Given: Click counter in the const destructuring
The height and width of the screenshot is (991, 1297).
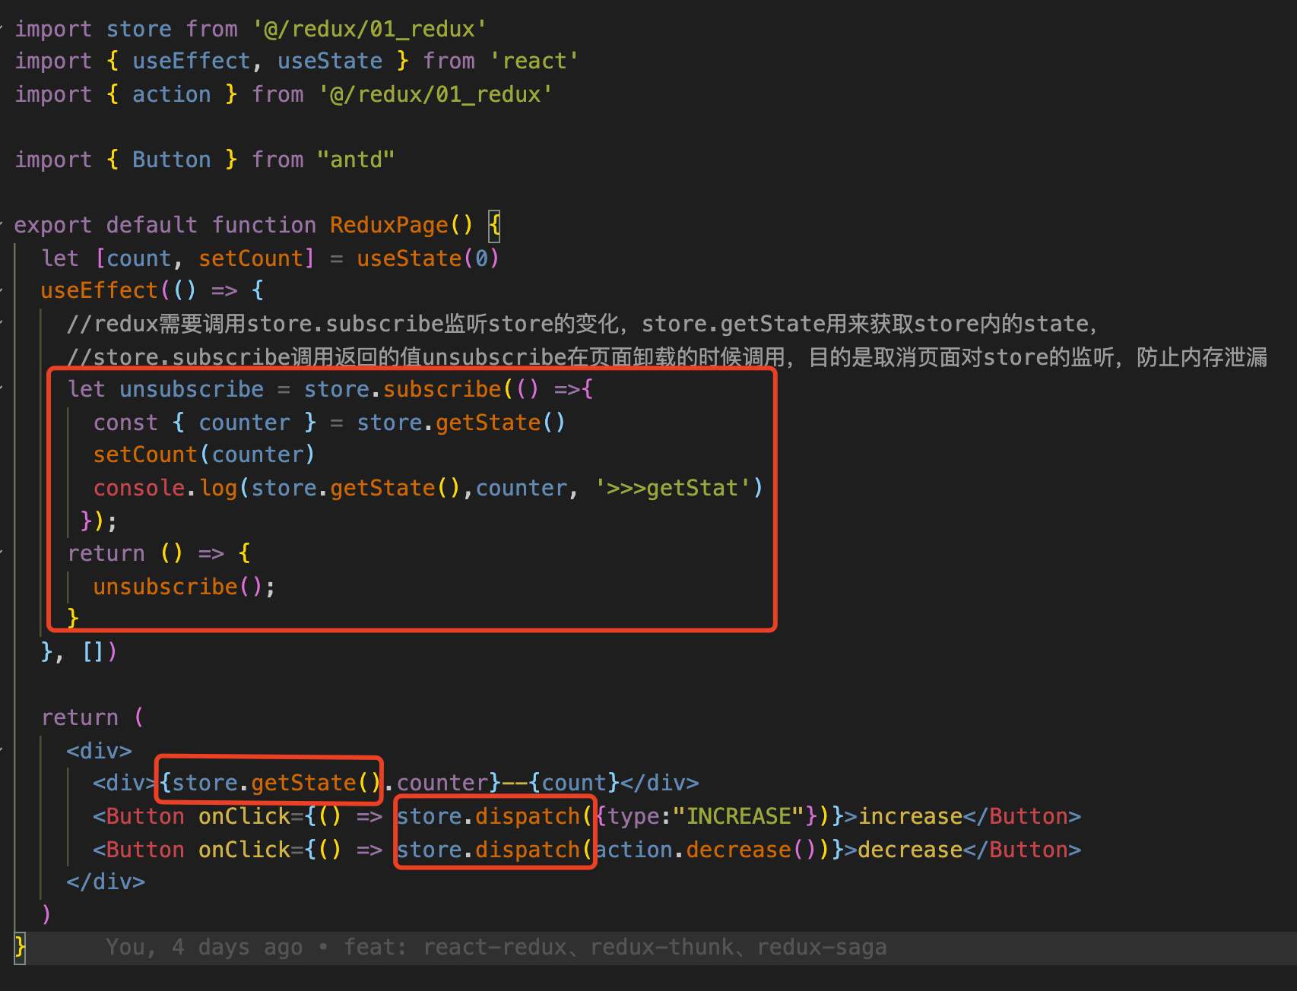Looking at the screenshot, I should pos(245,423).
